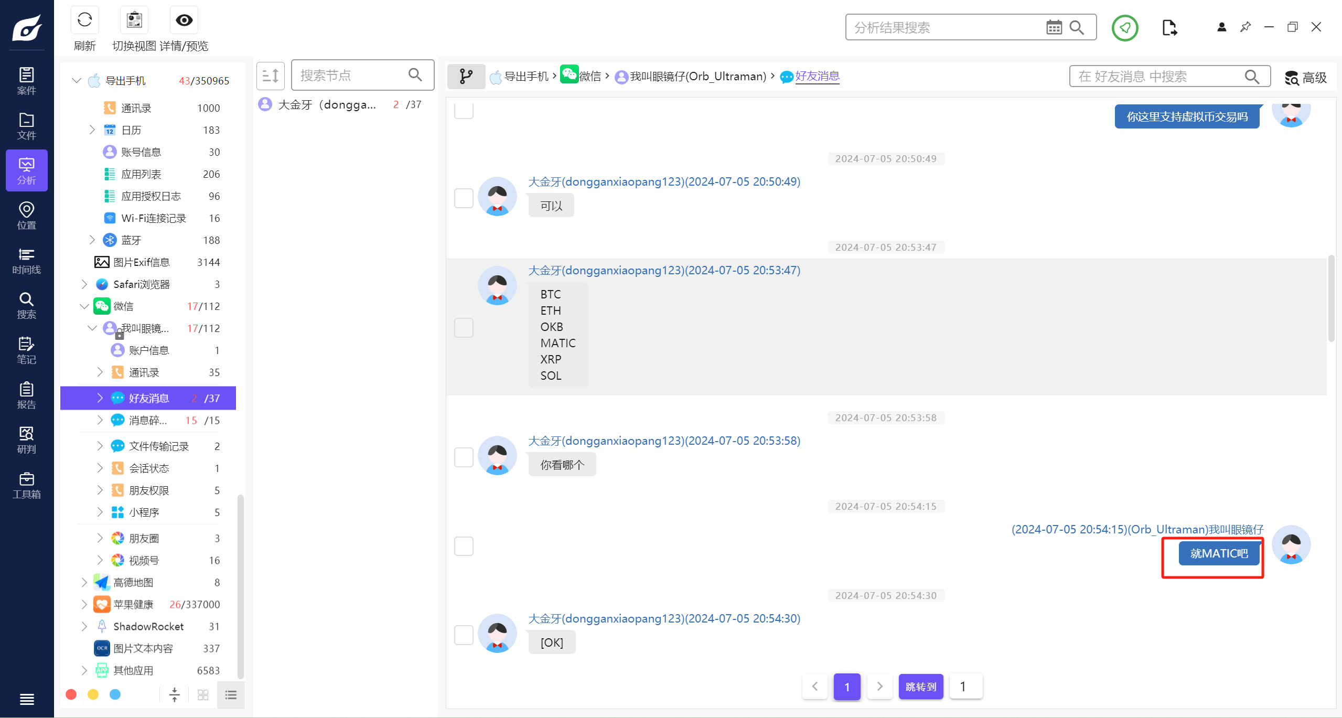The height and width of the screenshot is (718, 1342).
Task: Click the export file icon at top right
Action: [x=1169, y=27]
